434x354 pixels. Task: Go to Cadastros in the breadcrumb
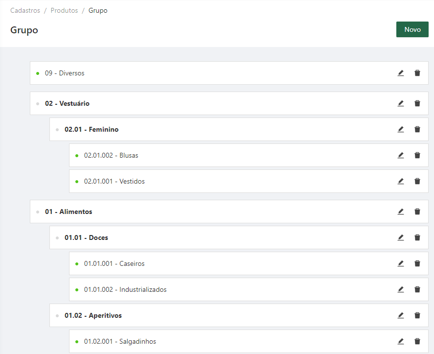coord(25,10)
